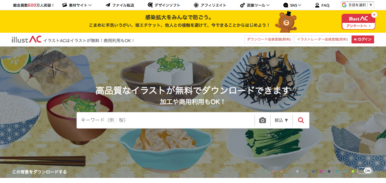Click the illustAC logo
The height and width of the screenshot is (183, 386).
26,39
